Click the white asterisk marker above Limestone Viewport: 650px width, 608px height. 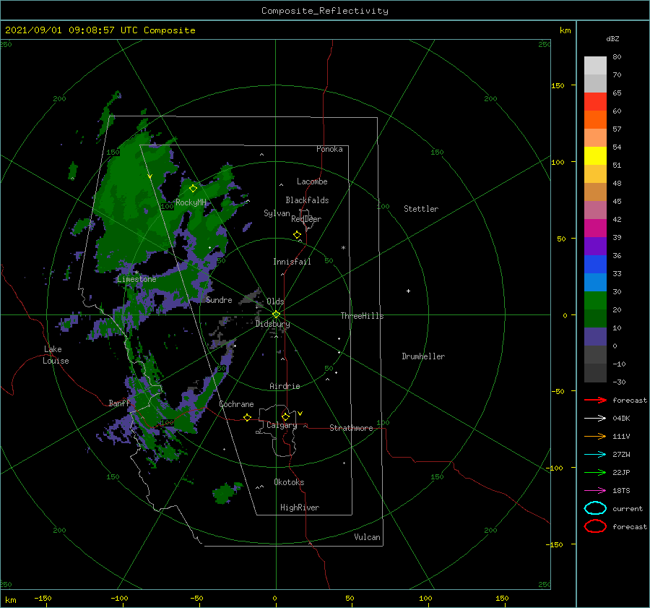[136, 273]
